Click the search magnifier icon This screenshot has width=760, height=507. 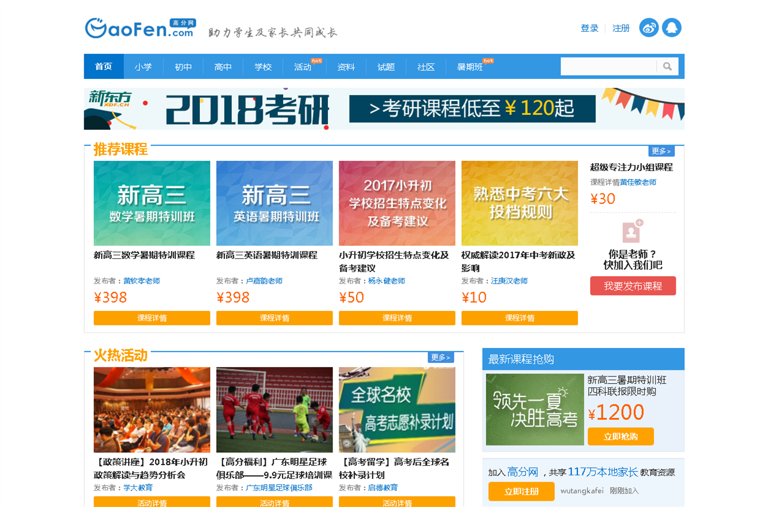click(667, 66)
